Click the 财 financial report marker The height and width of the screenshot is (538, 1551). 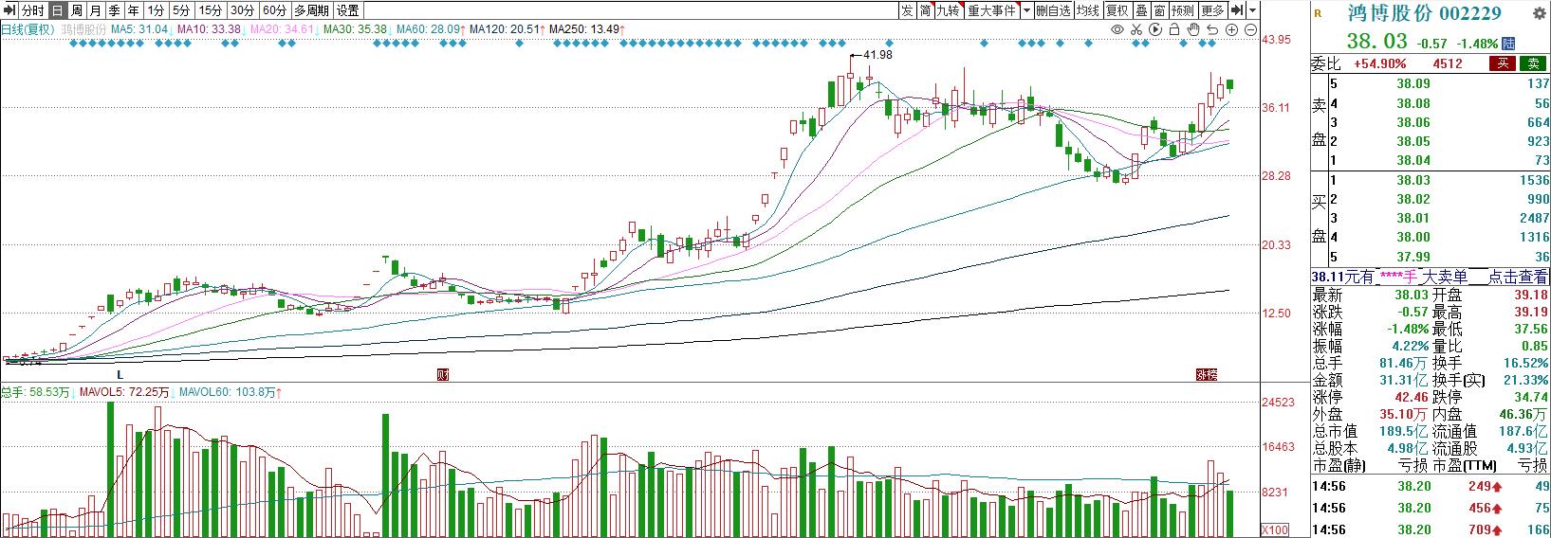click(x=442, y=374)
